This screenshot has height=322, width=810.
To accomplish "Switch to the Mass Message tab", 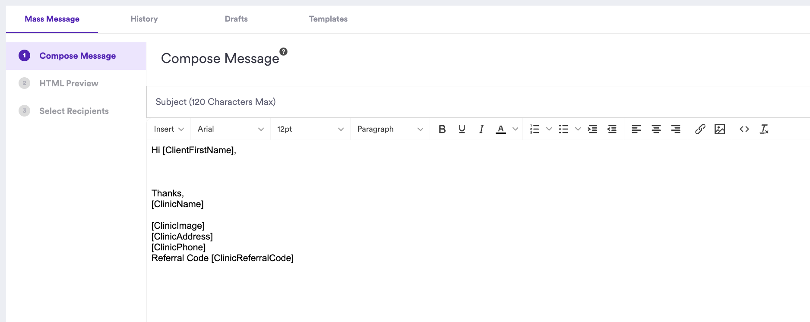I will coord(52,19).
